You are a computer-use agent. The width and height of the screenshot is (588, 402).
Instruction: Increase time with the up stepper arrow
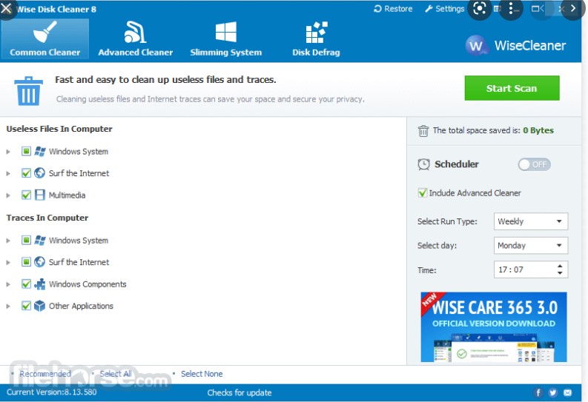click(560, 266)
